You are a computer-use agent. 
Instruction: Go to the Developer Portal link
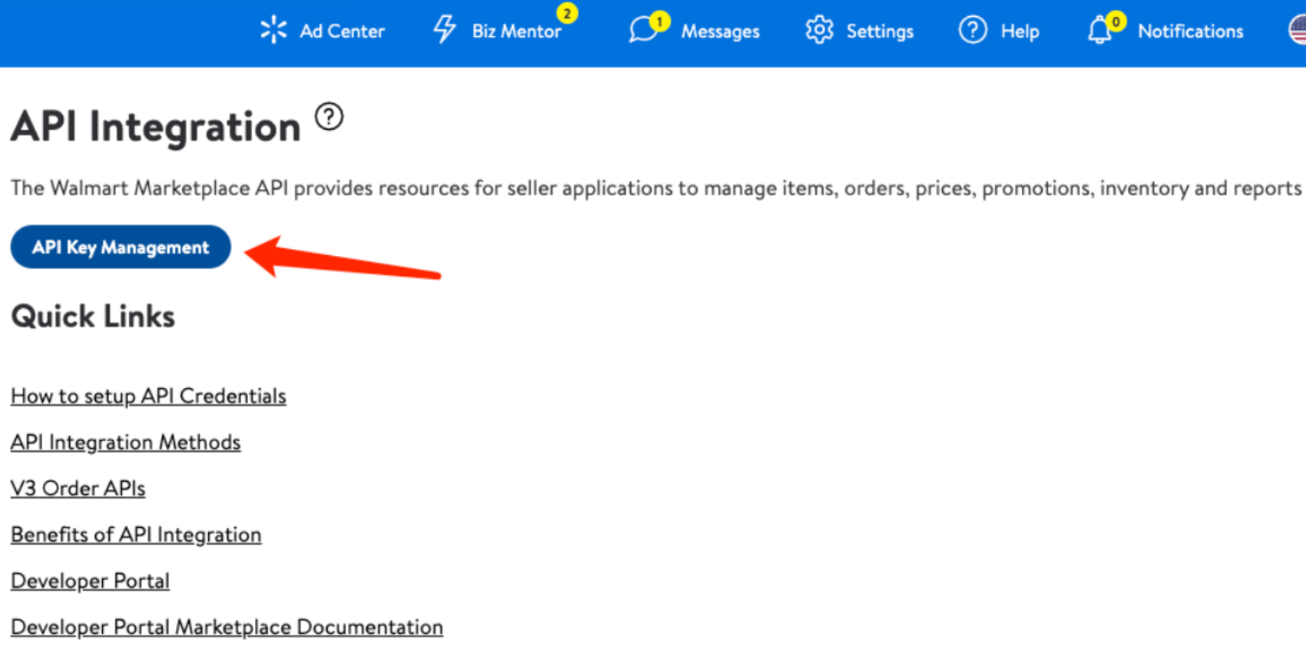point(90,581)
